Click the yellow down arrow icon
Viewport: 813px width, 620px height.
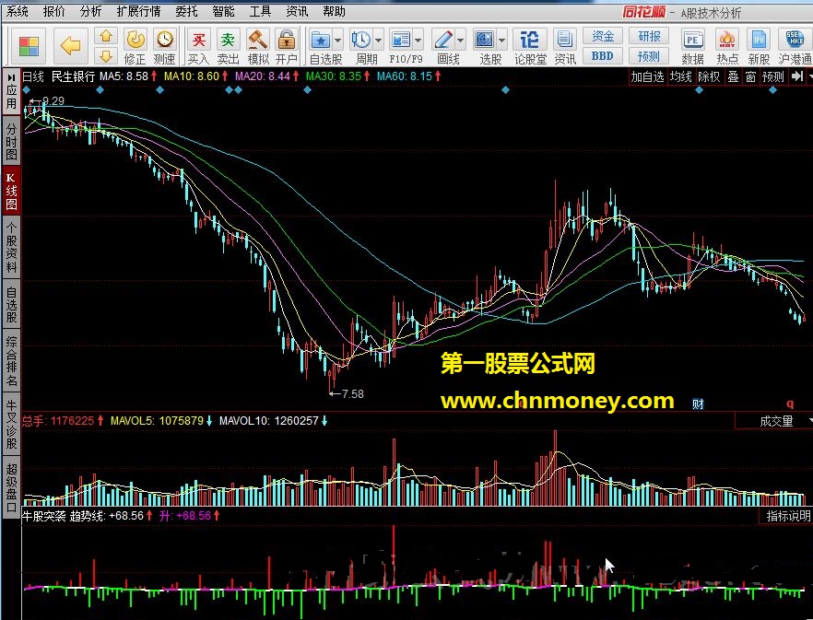pyautogui.click(x=106, y=55)
